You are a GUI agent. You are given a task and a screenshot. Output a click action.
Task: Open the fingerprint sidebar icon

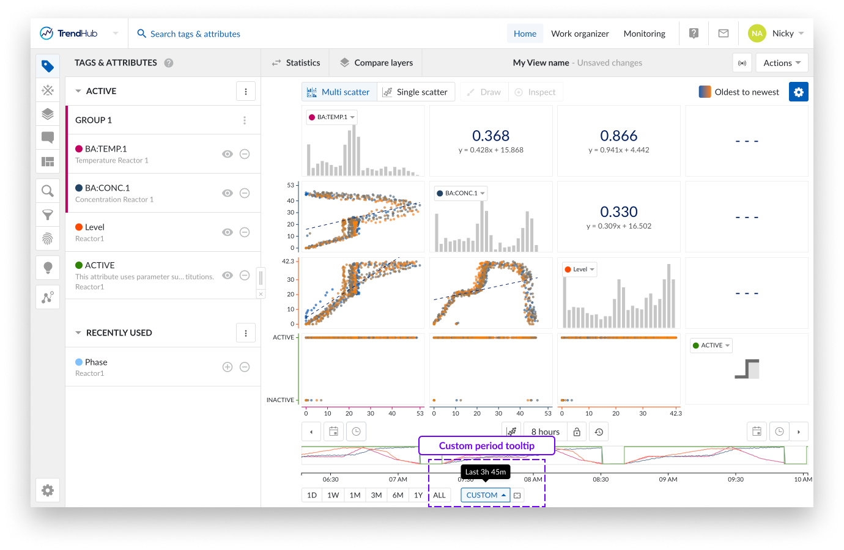[48, 238]
